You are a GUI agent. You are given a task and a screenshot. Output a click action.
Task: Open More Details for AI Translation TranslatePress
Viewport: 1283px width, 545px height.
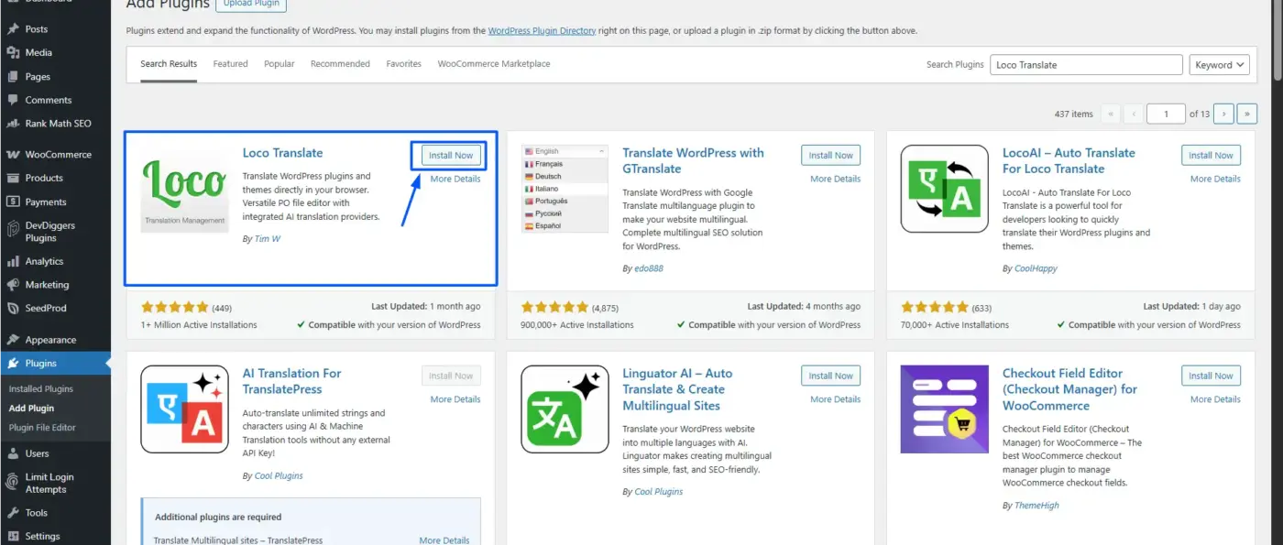pos(455,399)
